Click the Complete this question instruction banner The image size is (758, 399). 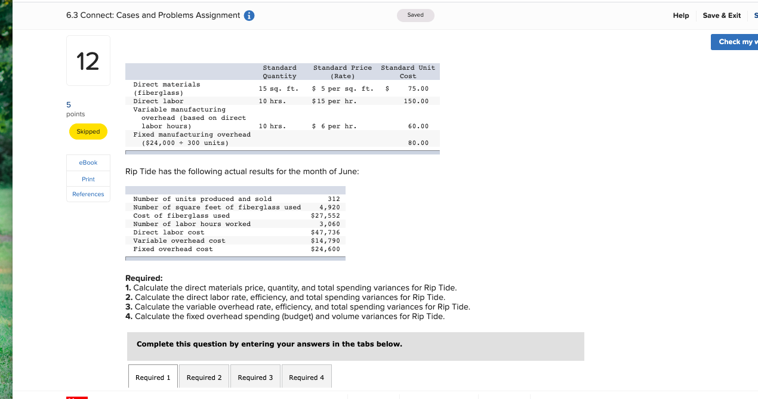click(x=356, y=345)
